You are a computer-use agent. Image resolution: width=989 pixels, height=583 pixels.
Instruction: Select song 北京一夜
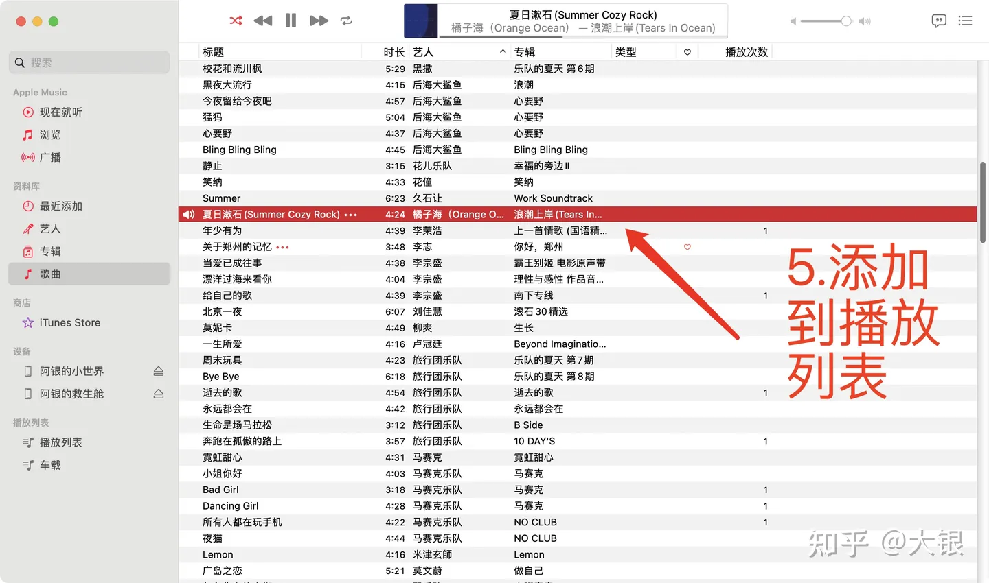click(x=222, y=311)
